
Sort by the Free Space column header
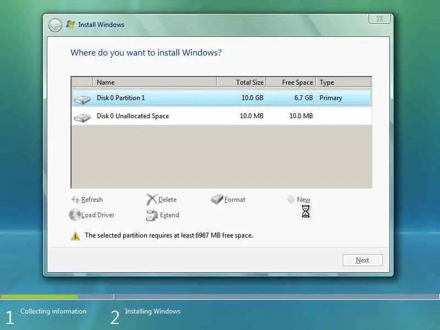tap(291, 82)
